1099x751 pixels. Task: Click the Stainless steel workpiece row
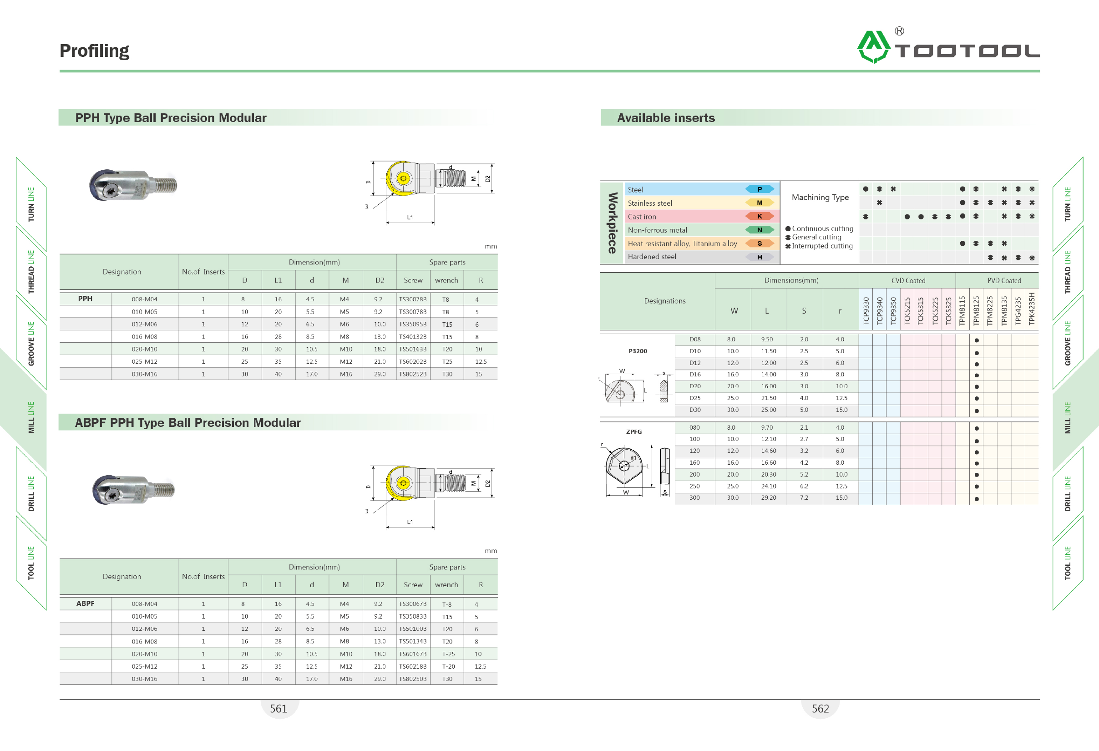click(x=702, y=203)
